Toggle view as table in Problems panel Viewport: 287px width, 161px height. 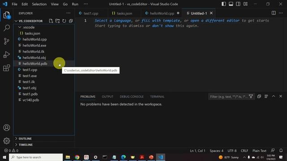coord(266,97)
